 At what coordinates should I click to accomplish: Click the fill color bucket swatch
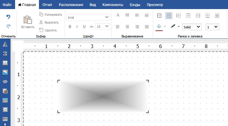[x=159, y=27]
